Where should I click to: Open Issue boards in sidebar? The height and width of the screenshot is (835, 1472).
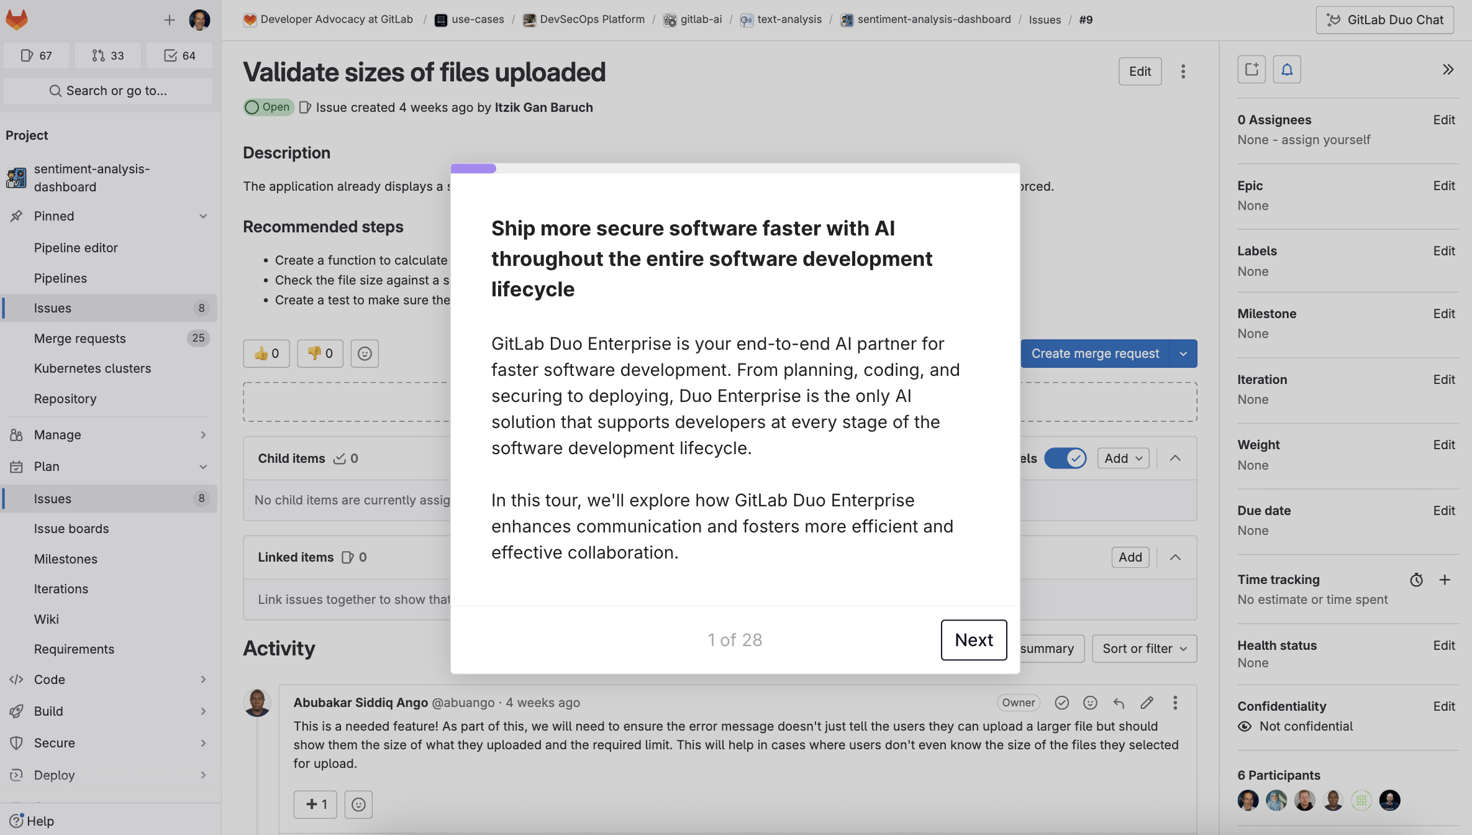pyautogui.click(x=71, y=529)
